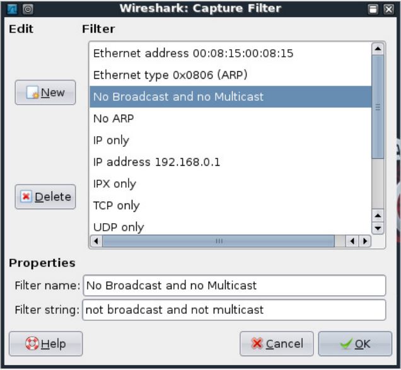Select filter 'IP address 192.168.0.1'
This screenshot has width=401, height=370.
[230, 162]
